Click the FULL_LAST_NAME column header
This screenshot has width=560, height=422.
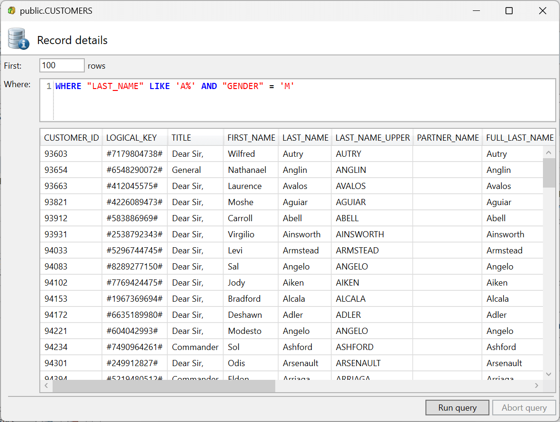[x=520, y=137]
